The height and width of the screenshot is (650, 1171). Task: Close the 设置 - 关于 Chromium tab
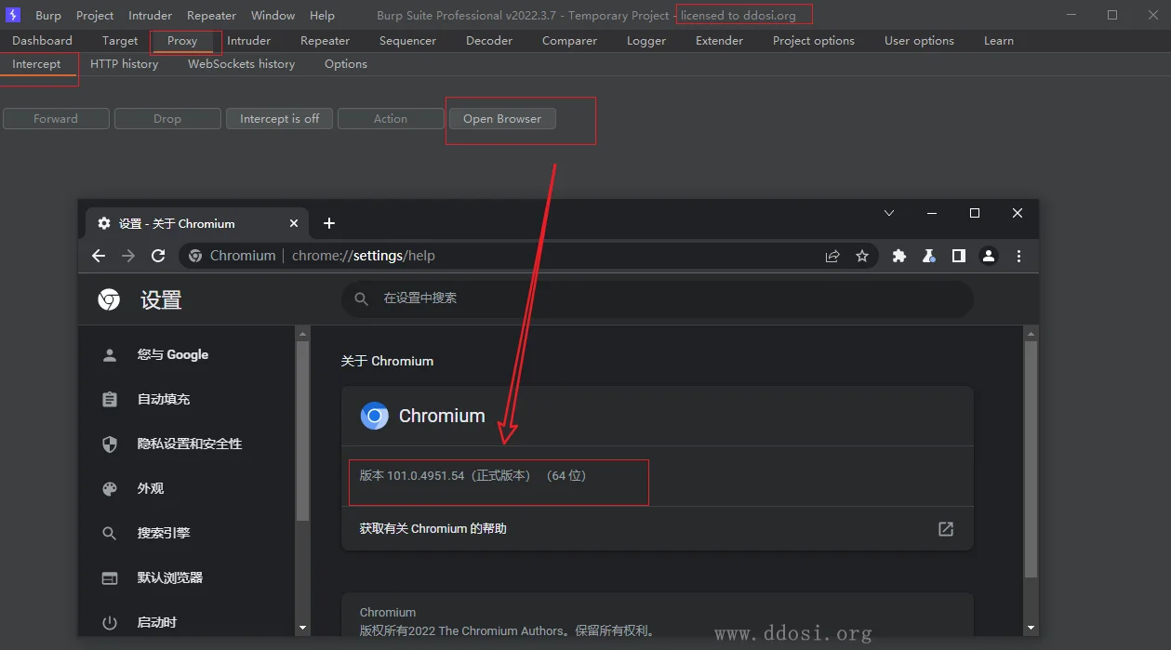294,223
